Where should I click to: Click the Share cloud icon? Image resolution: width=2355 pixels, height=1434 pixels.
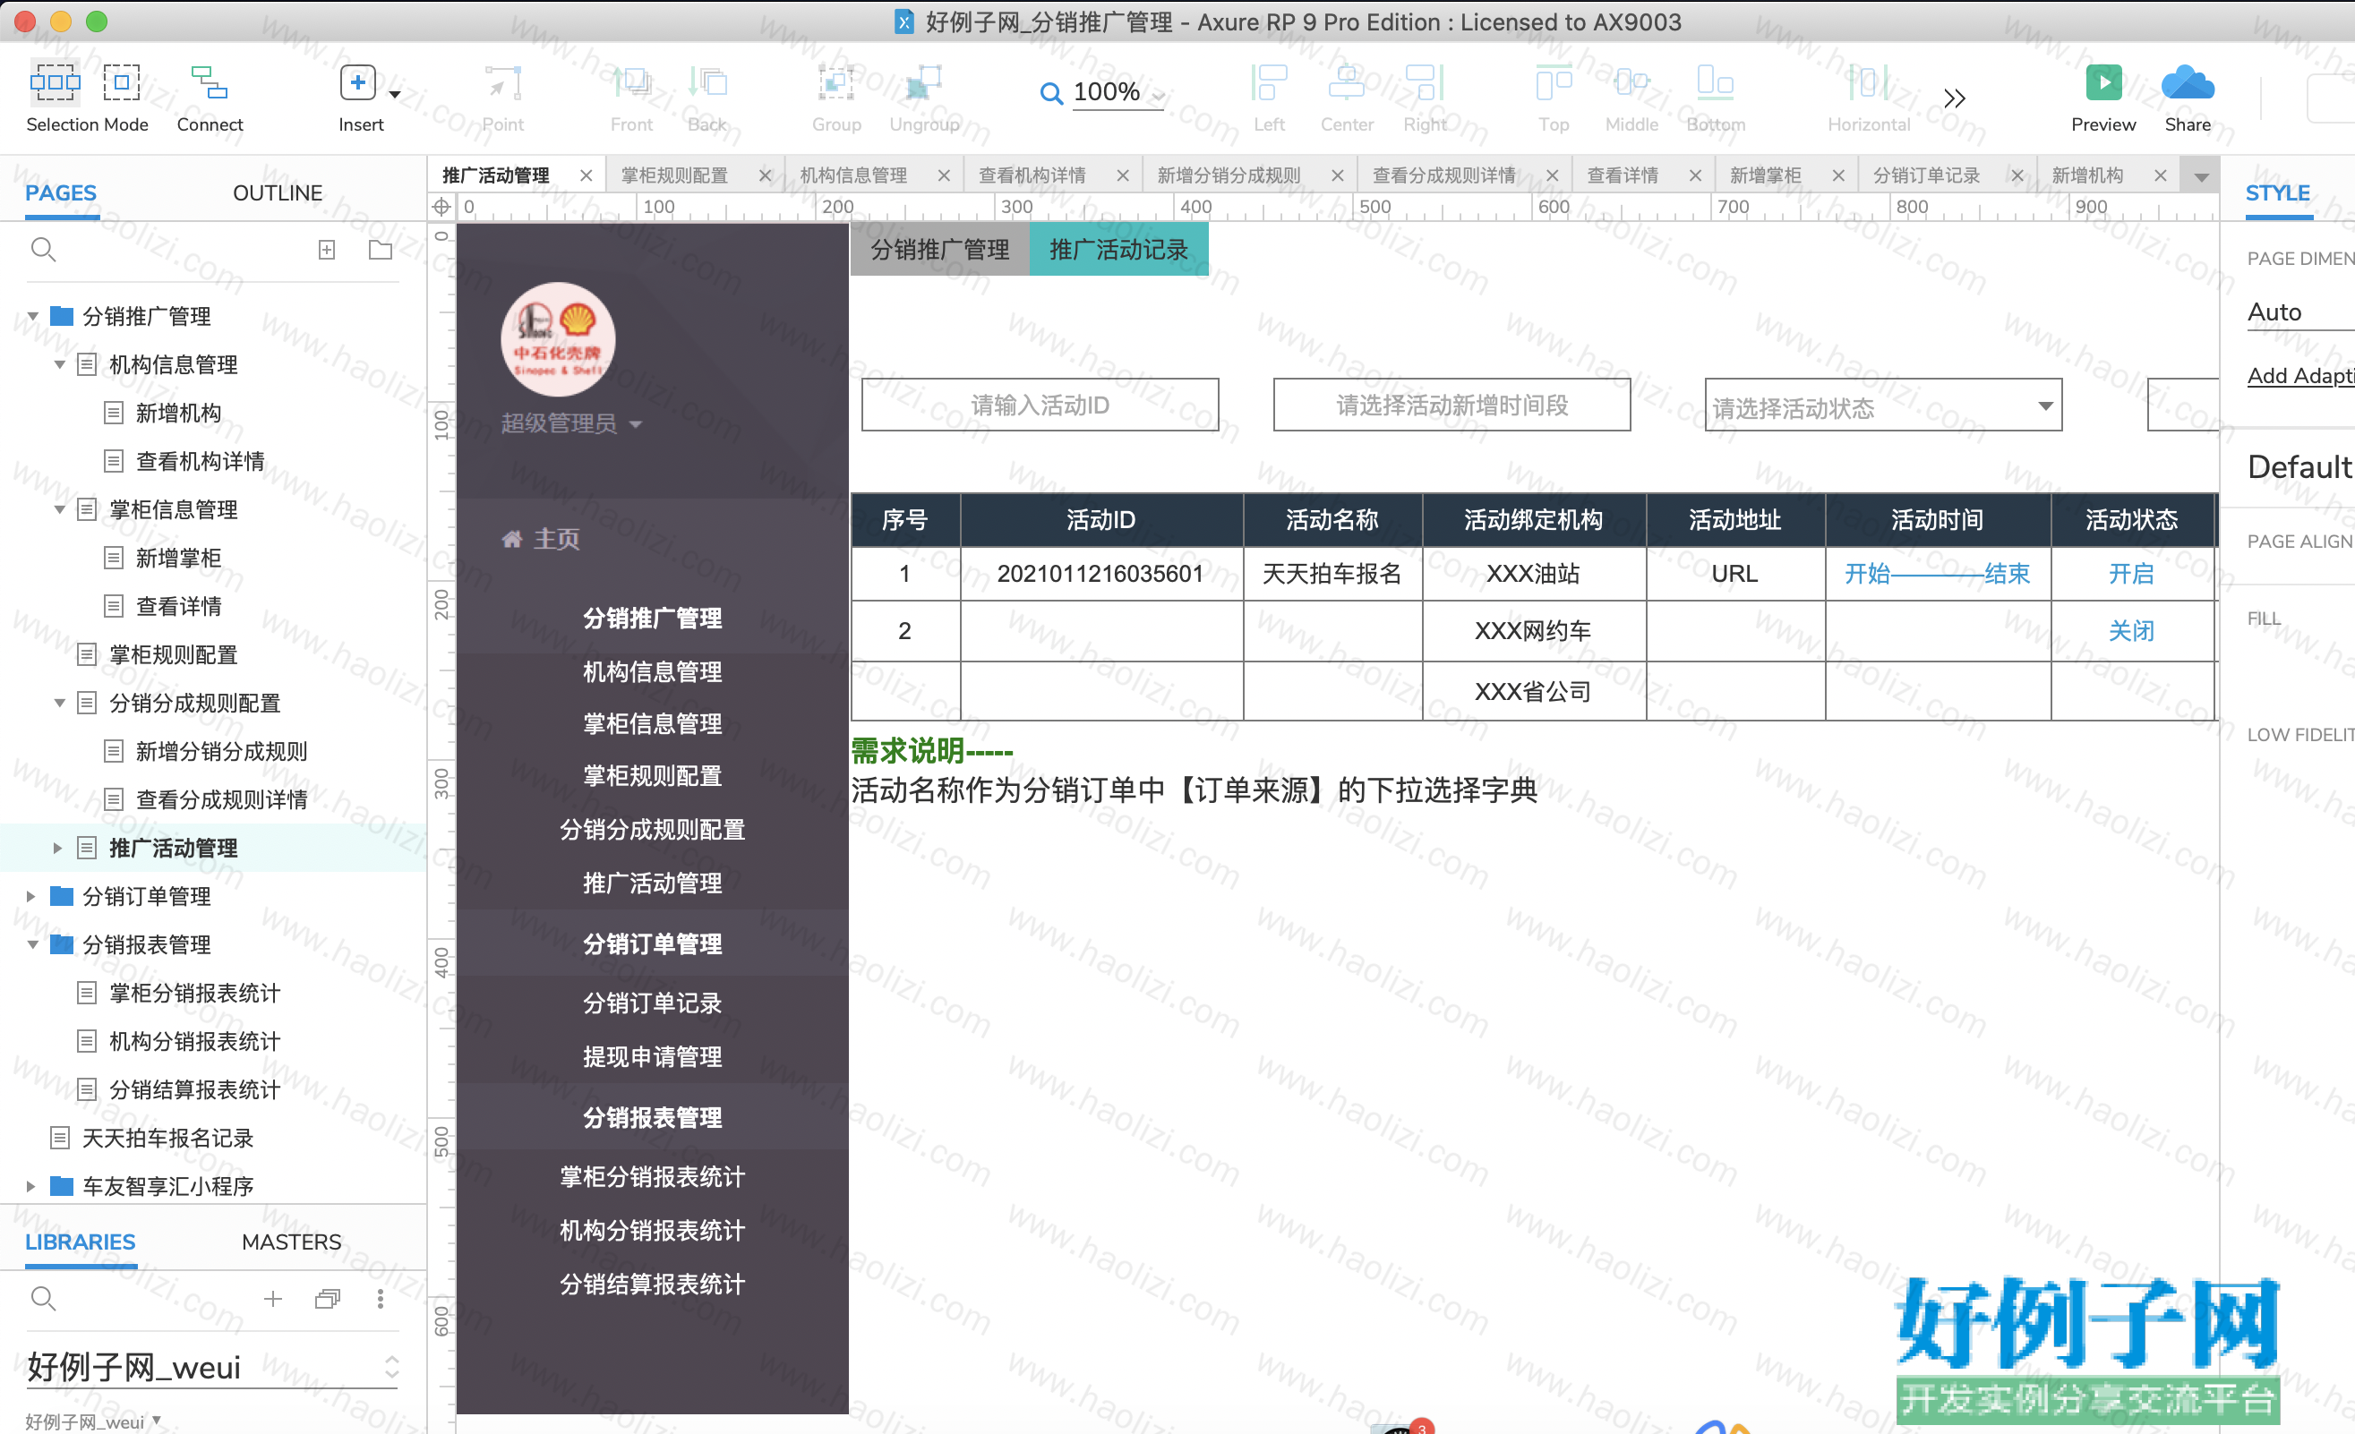pos(2187,83)
